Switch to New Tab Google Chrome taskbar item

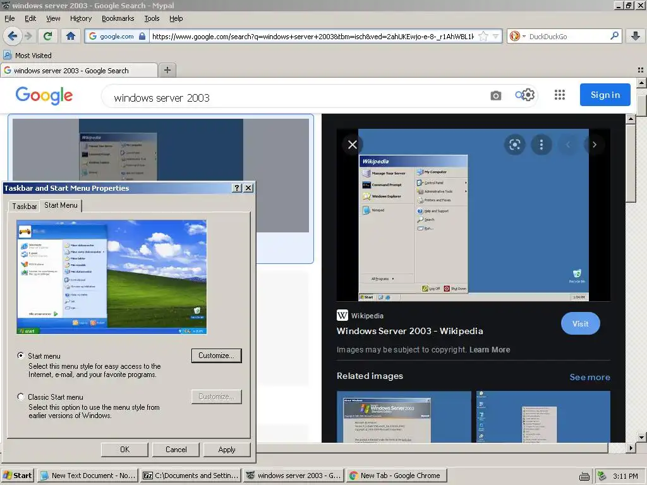[x=396, y=476]
